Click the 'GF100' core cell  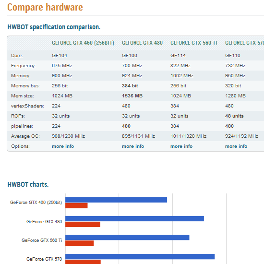130,55
